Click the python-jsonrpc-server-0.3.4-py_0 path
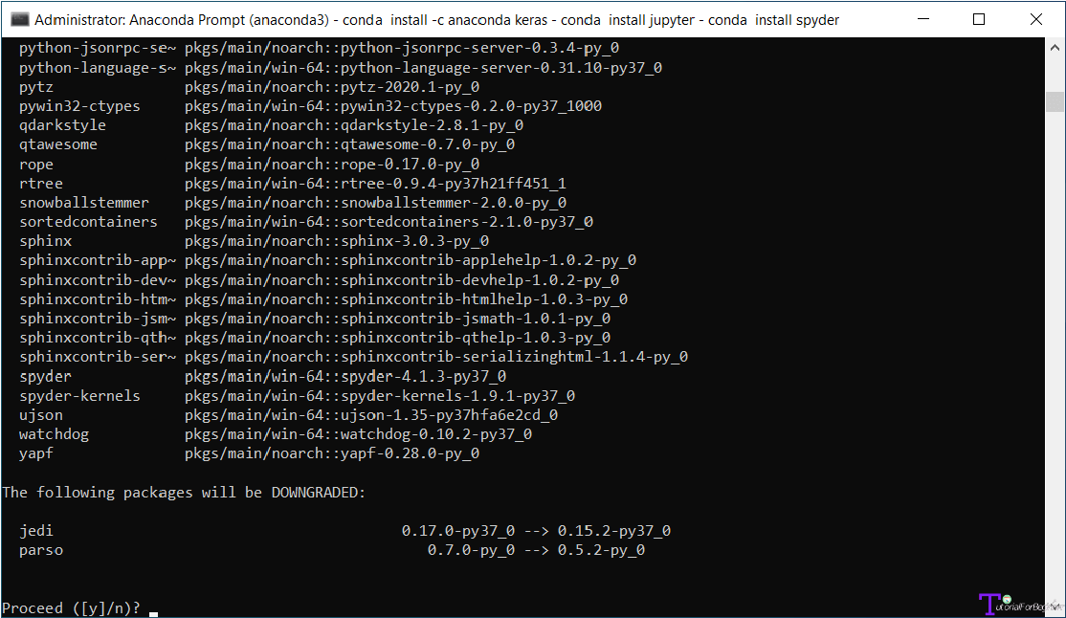Viewport: 1066px width, 618px height. (402, 48)
